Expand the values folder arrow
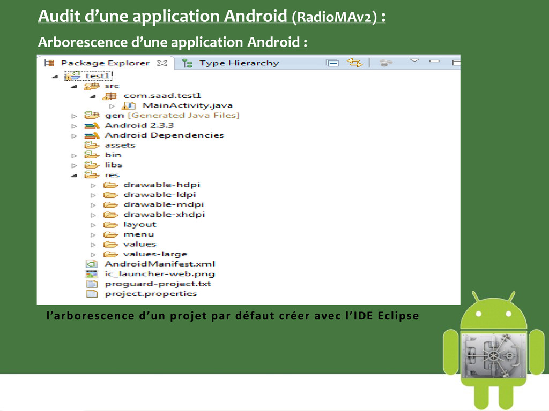The image size is (549, 411). click(x=93, y=245)
